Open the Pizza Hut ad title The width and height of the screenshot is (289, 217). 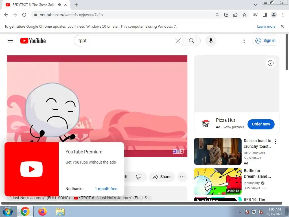click(225, 120)
